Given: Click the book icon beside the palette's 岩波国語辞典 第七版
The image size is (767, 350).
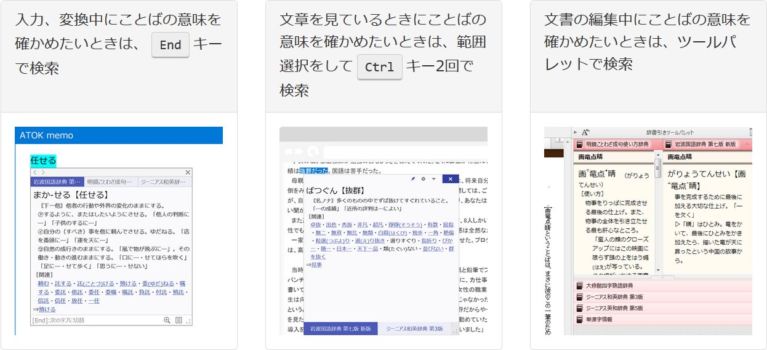Looking at the screenshot, I should coord(669,145).
